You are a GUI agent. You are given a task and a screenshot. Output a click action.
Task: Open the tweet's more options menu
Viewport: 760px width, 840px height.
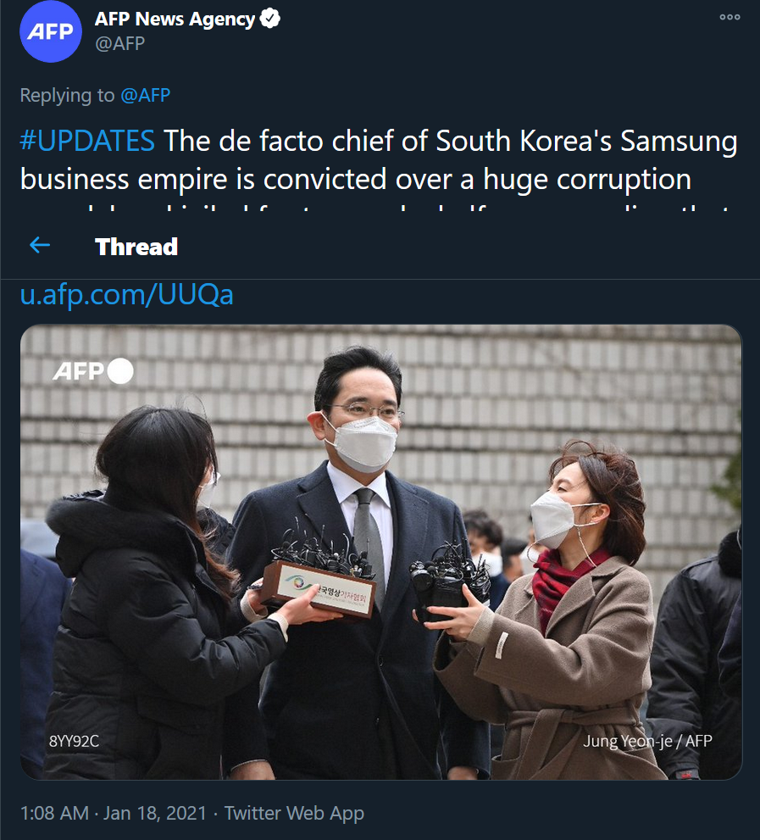click(x=729, y=17)
